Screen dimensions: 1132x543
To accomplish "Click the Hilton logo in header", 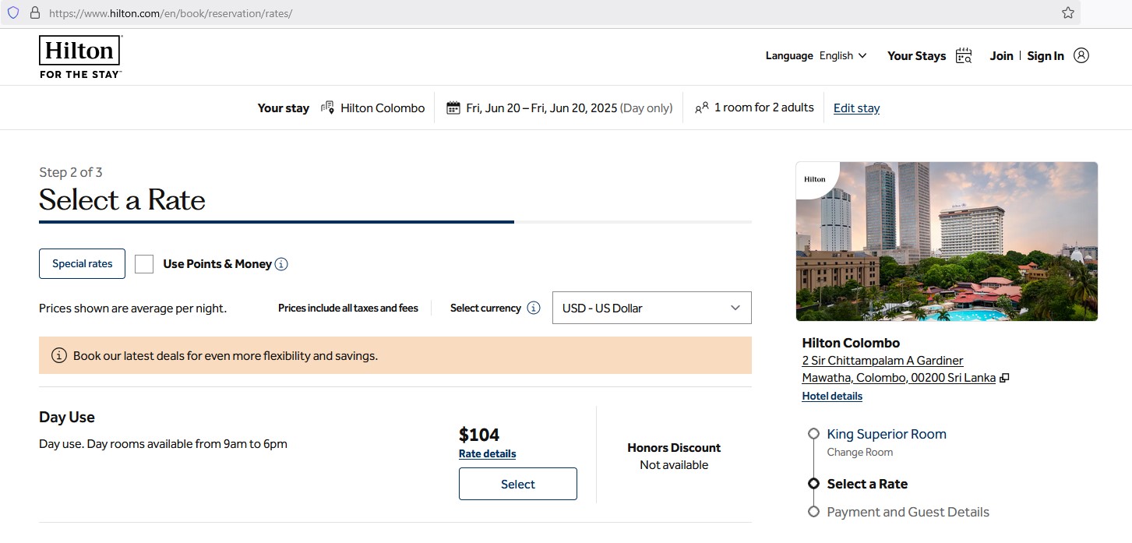I will click(80, 56).
